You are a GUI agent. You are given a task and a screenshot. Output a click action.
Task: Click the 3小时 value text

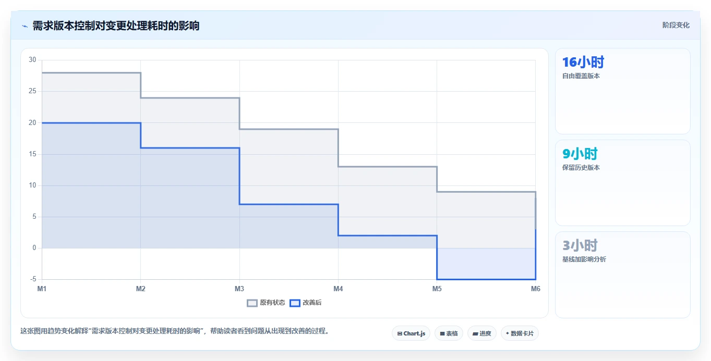pyautogui.click(x=580, y=246)
